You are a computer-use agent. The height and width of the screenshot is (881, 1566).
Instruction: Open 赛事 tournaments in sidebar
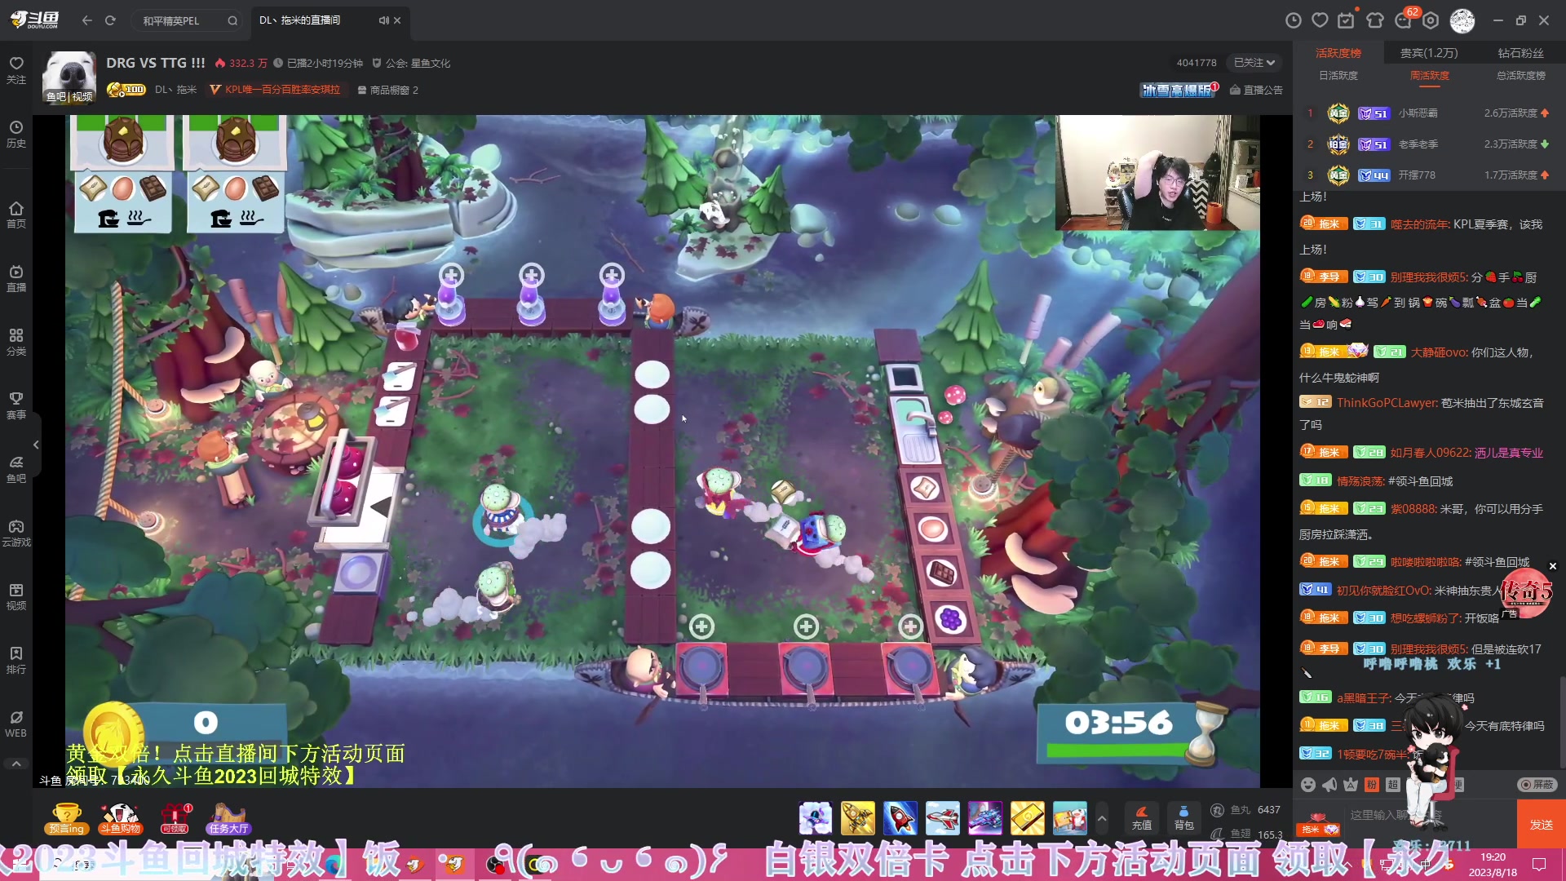[x=16, y=405]
